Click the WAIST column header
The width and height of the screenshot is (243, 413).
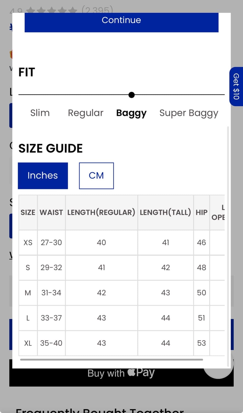(51, 212)
